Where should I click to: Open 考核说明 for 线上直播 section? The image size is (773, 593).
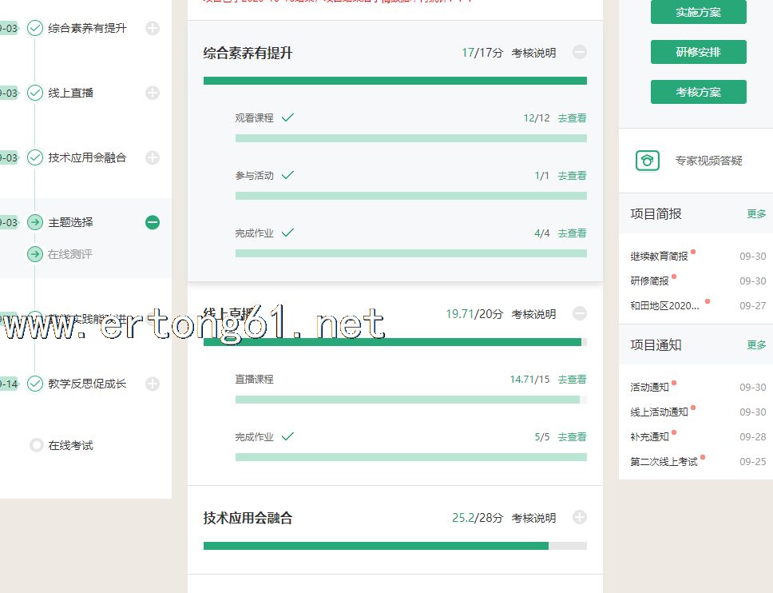click(x=533, y=314)
